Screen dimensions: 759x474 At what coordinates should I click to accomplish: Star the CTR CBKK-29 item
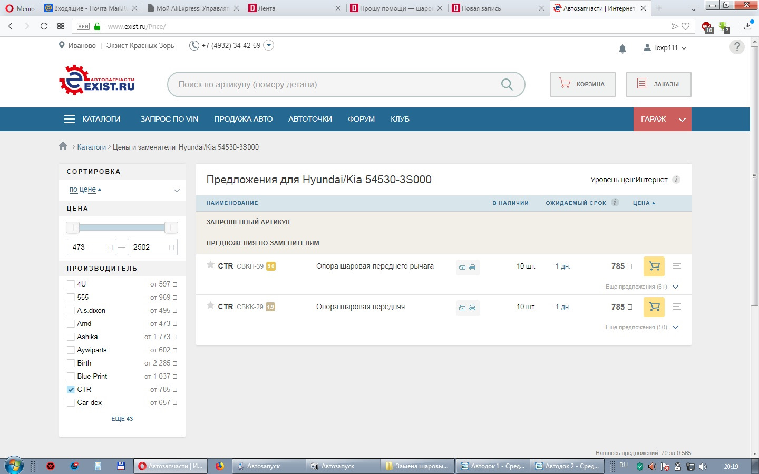coord(211,305)
